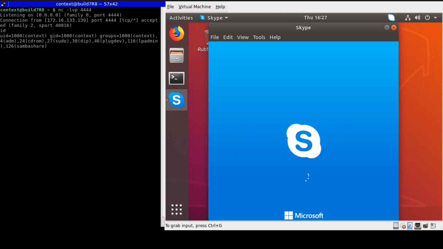Open the Files manager in the dock
443x249 pixels.
coord(177,56)
